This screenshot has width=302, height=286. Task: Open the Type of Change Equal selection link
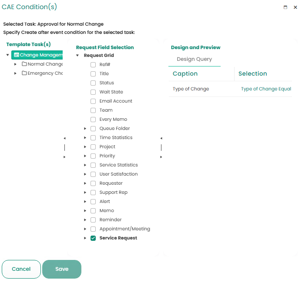(x=266, y=89)
